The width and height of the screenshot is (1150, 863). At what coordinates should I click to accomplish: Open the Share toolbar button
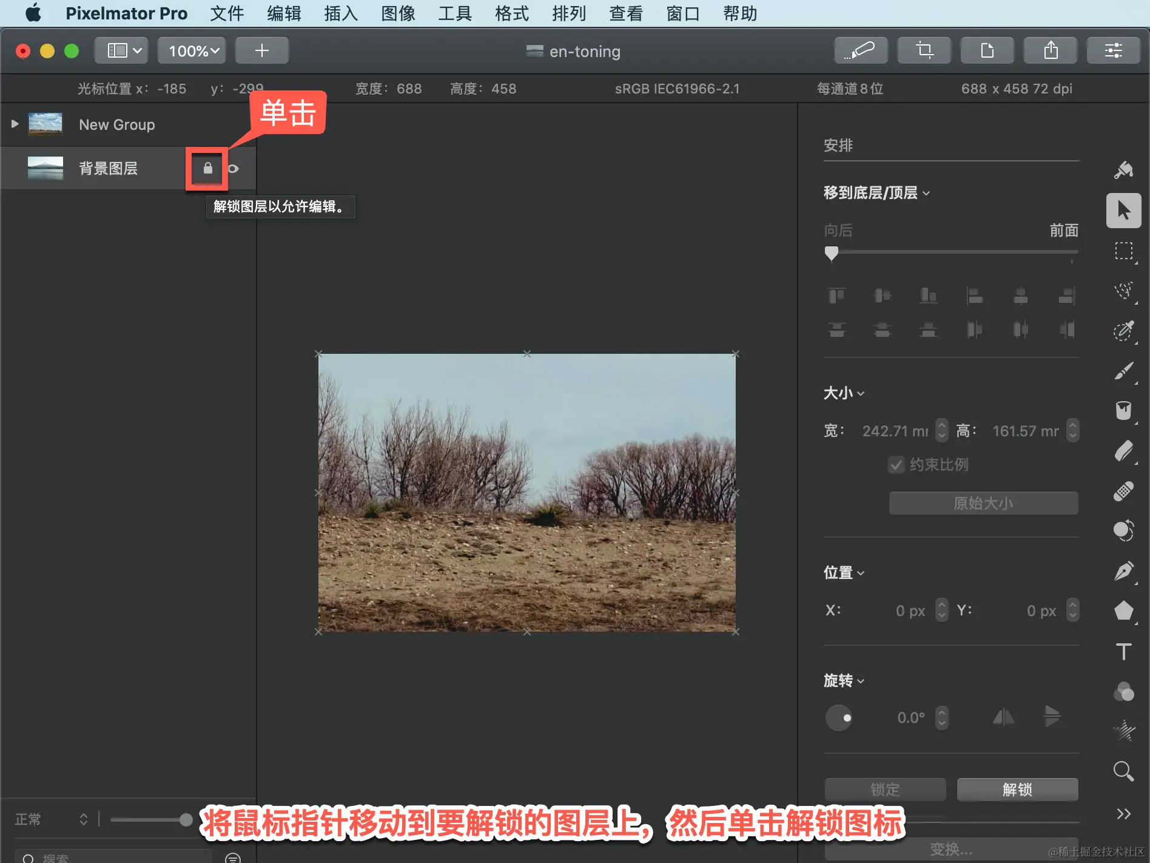coord(1050,50)
